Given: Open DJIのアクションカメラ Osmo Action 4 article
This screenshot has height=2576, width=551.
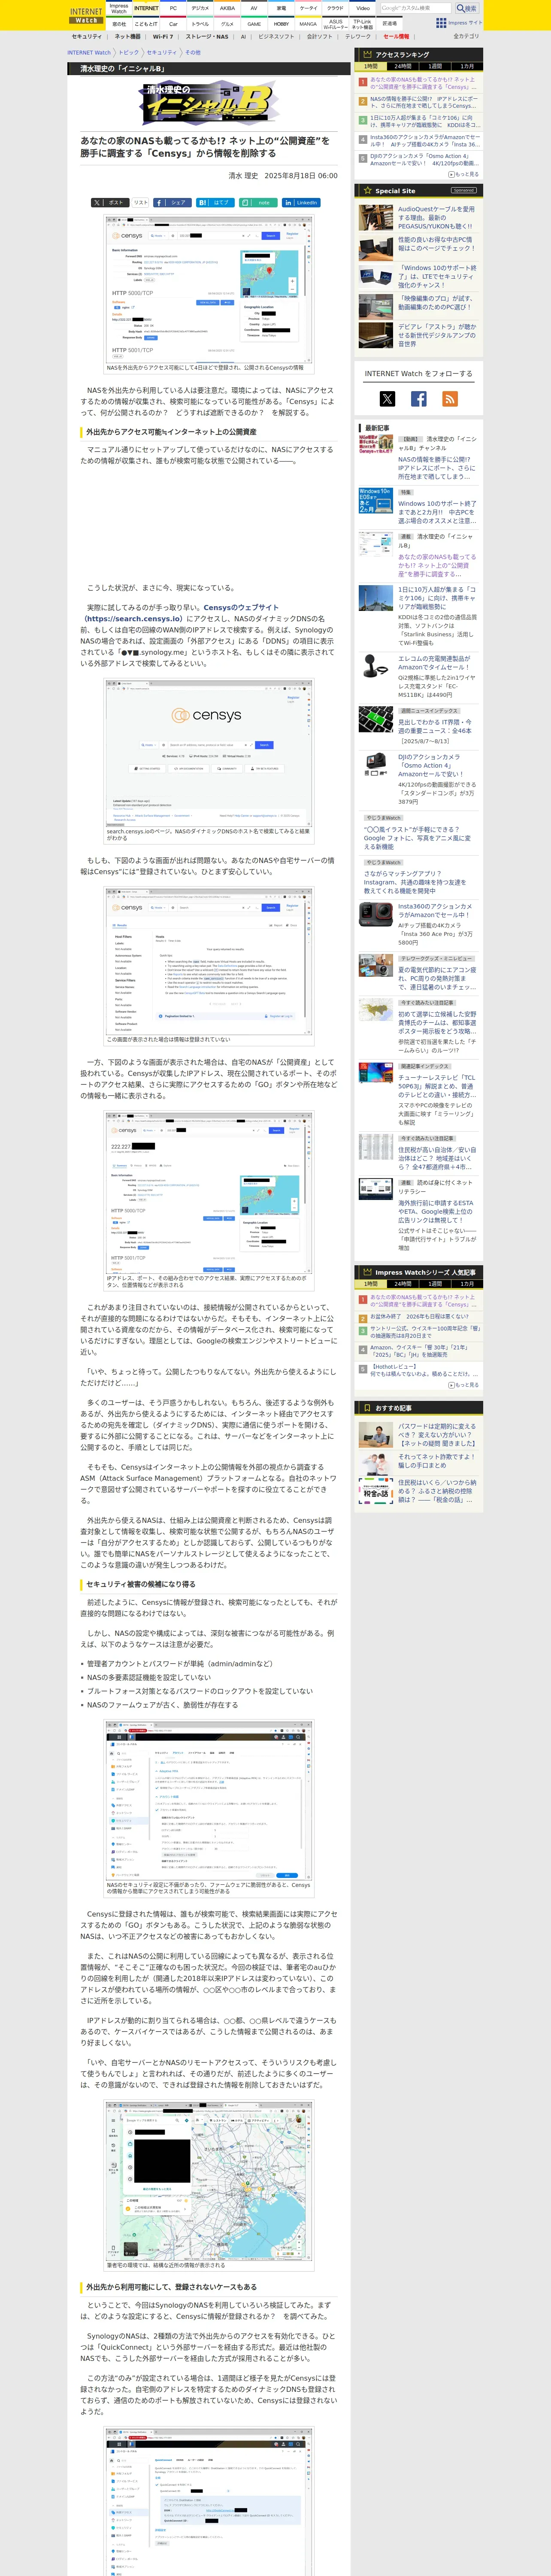Looking at the screenshot, I should point(430,765).
